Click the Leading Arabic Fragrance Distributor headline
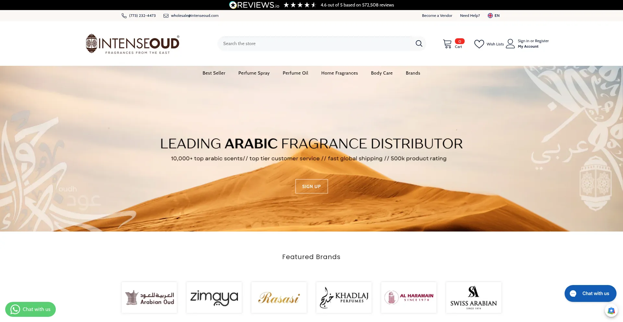Image resolution: width=623 pixels, height=322 pixels. (311, 144)
